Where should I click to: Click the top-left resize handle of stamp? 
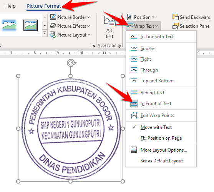[x=18, y=76]
